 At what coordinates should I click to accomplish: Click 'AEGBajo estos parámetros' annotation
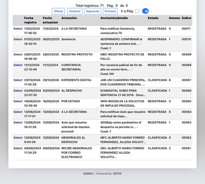[121, 127]
